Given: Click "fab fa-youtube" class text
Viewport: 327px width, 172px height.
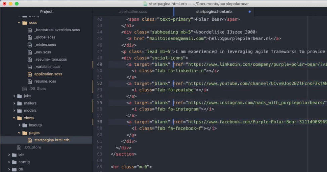Looking at the screenshot, I should click(175, 90).
